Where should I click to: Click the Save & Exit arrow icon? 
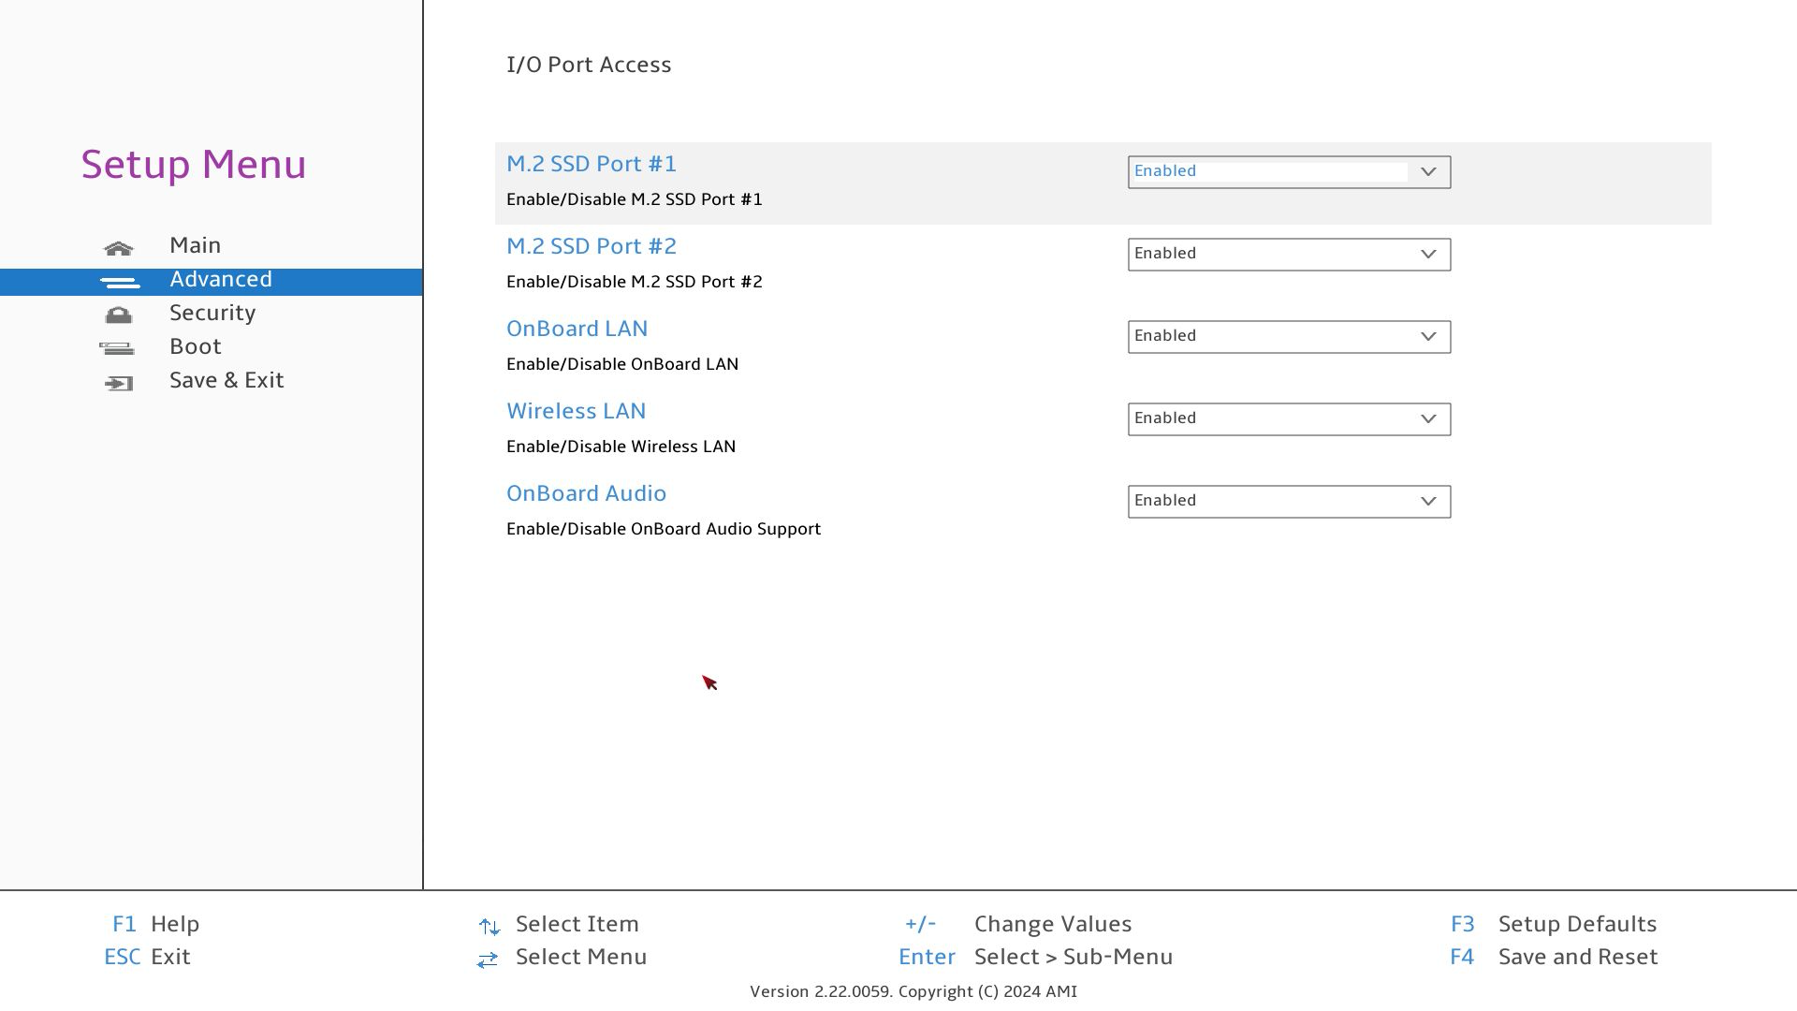click(119, 383)
